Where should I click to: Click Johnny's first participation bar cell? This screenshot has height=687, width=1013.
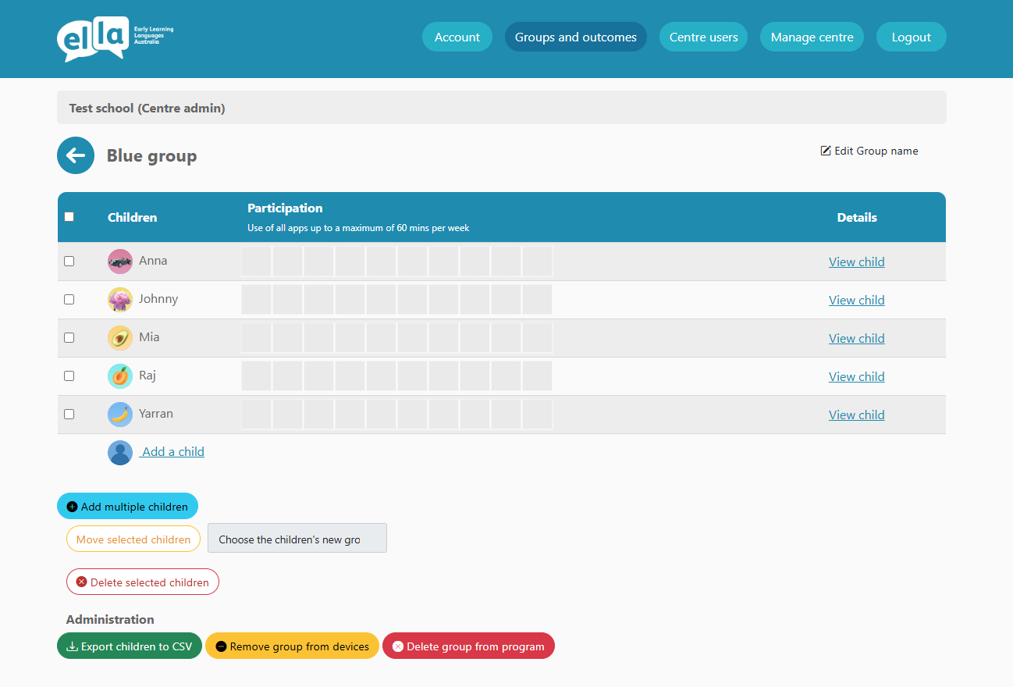coord(257,300)
